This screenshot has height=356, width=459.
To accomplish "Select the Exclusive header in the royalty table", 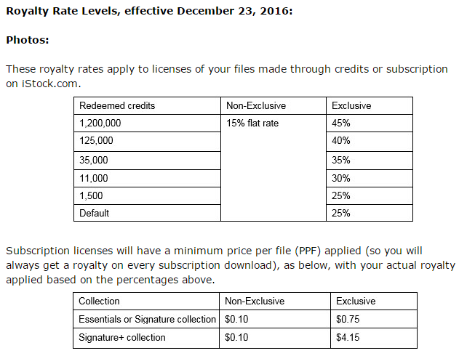I will pyautogui.click(x=370, y=106).
